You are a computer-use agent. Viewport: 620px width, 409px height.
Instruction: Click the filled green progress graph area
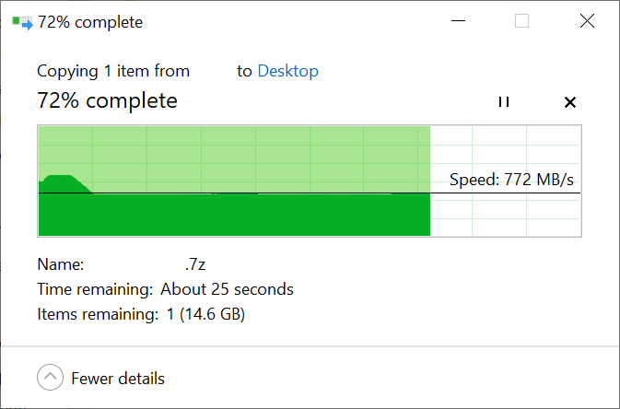coord(230,216)
